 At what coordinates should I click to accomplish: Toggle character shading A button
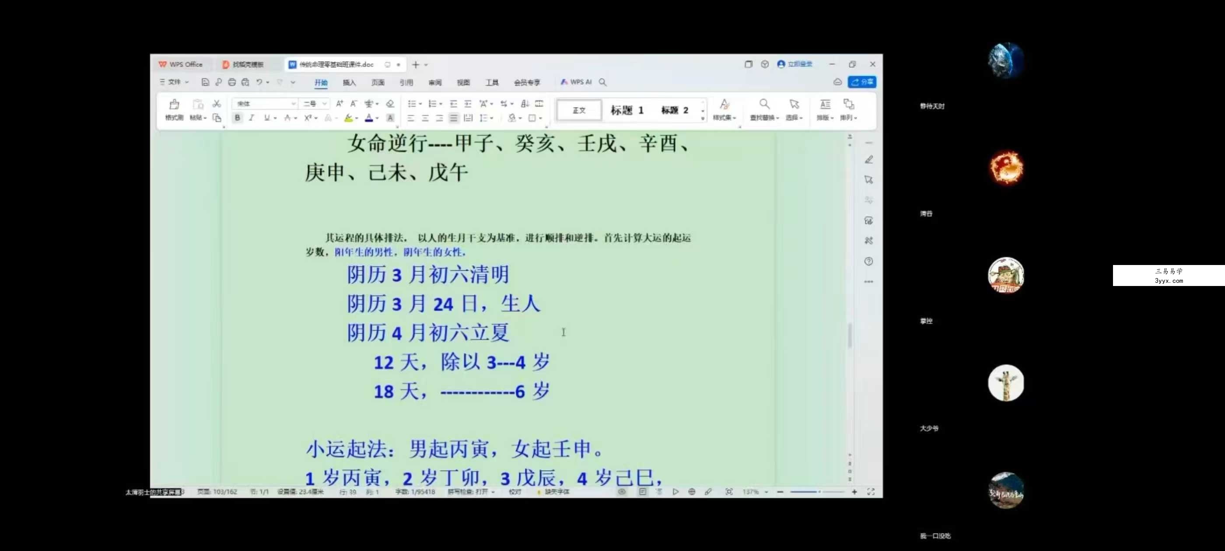point(390,118)
